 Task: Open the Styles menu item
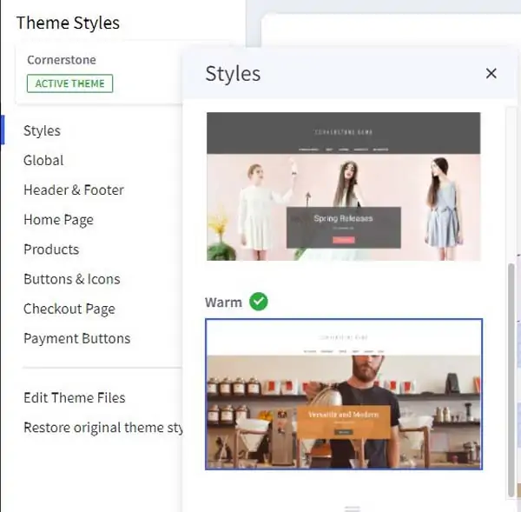pos(42,130)
